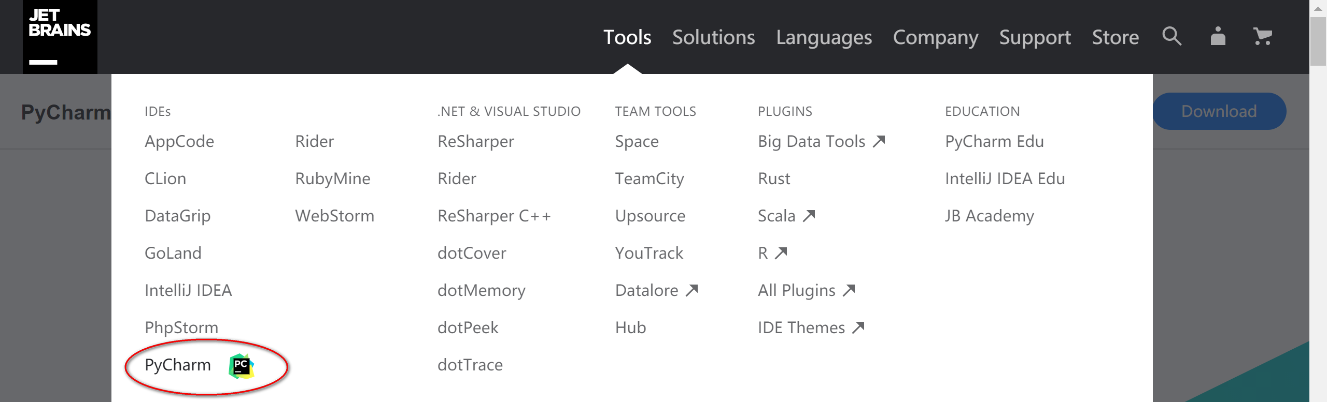The height and width of the screenshot is (402, 1327).
Task: Open Space under Team Tools
Action: point(637,141)
